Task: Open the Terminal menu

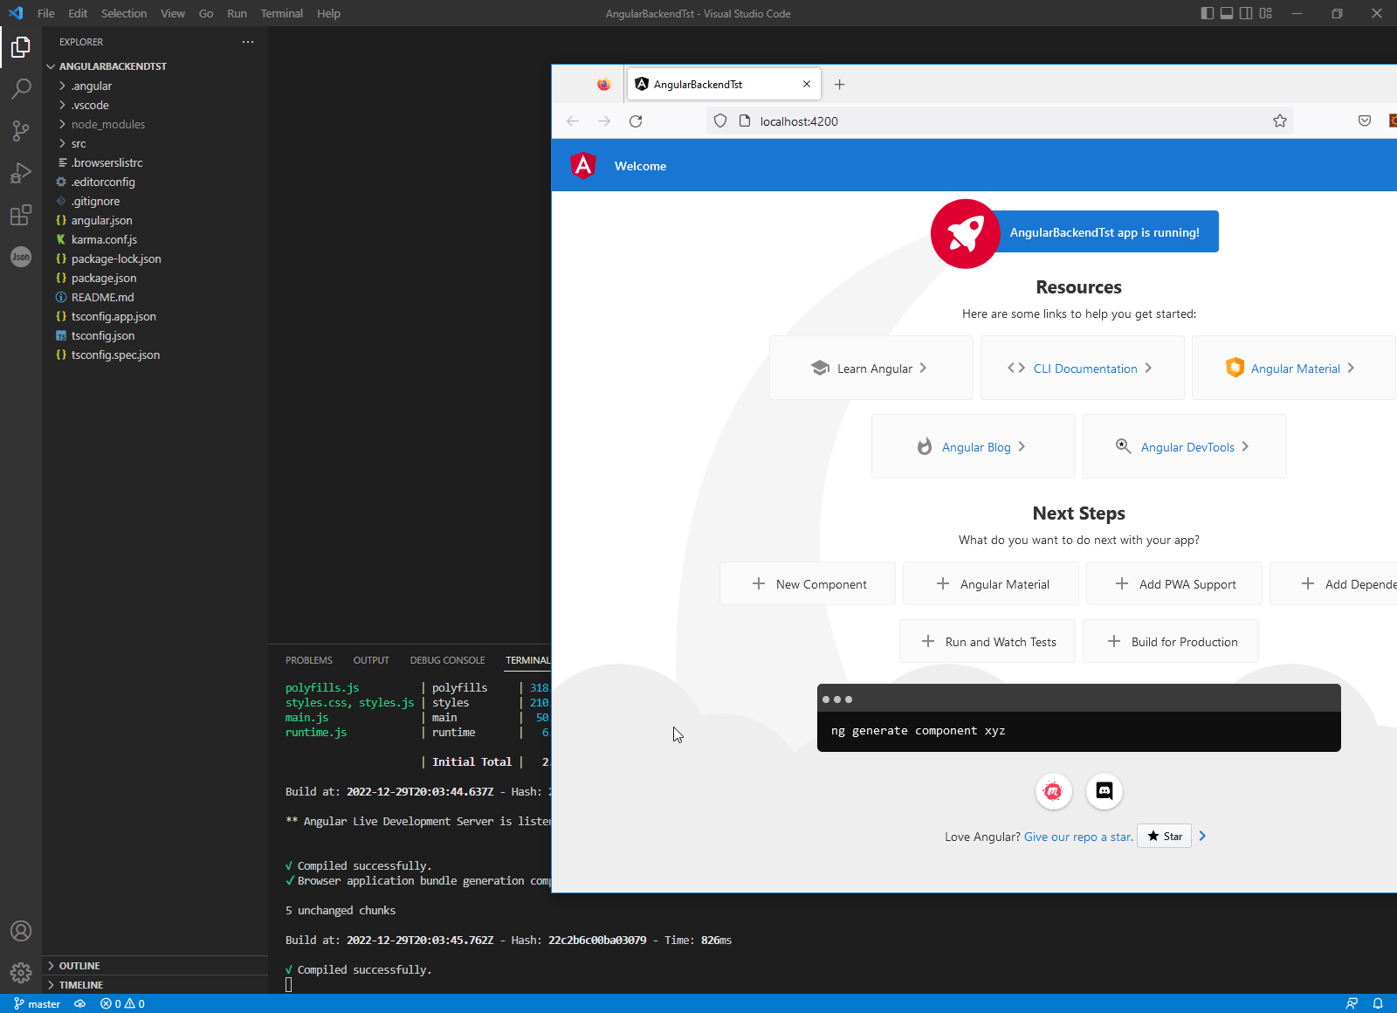Action: 281,13
